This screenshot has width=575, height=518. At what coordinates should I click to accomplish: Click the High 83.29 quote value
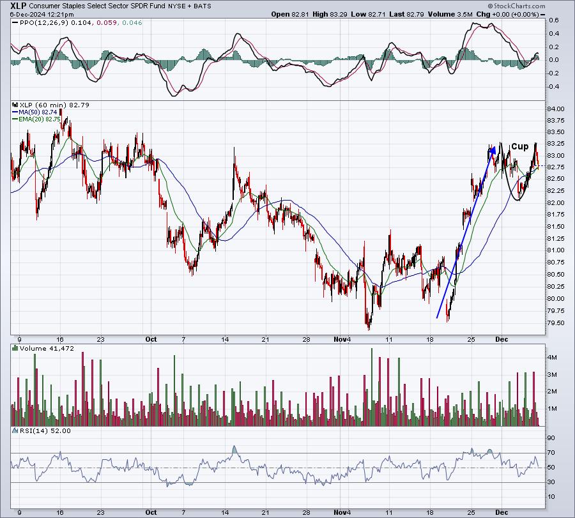tap(330, 14)
